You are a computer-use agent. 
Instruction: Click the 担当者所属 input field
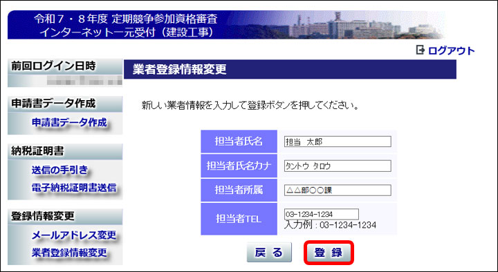pos(338,191)
